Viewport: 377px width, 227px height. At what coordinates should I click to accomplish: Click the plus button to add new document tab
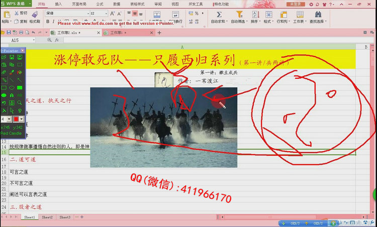pos(159,33)
